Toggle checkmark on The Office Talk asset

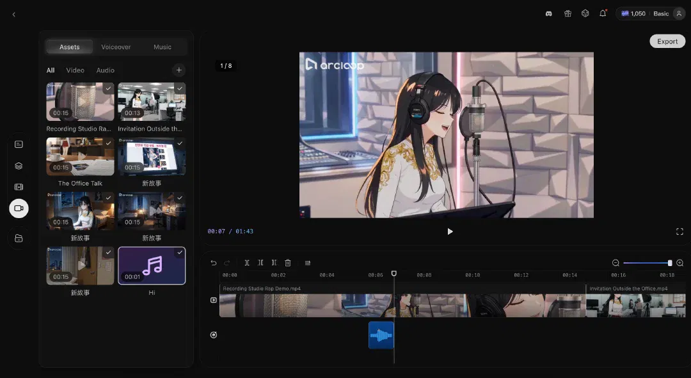(x=108, y=143)
